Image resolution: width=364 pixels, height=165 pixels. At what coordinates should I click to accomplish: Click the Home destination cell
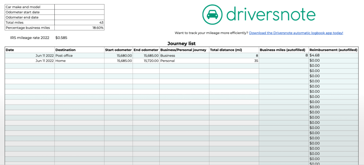tap(79, 61)
